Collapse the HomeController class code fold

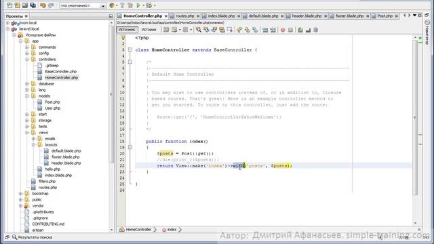(130, 49)
